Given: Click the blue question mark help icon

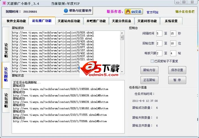Looking at the screenshot, I should click(66, 11).
